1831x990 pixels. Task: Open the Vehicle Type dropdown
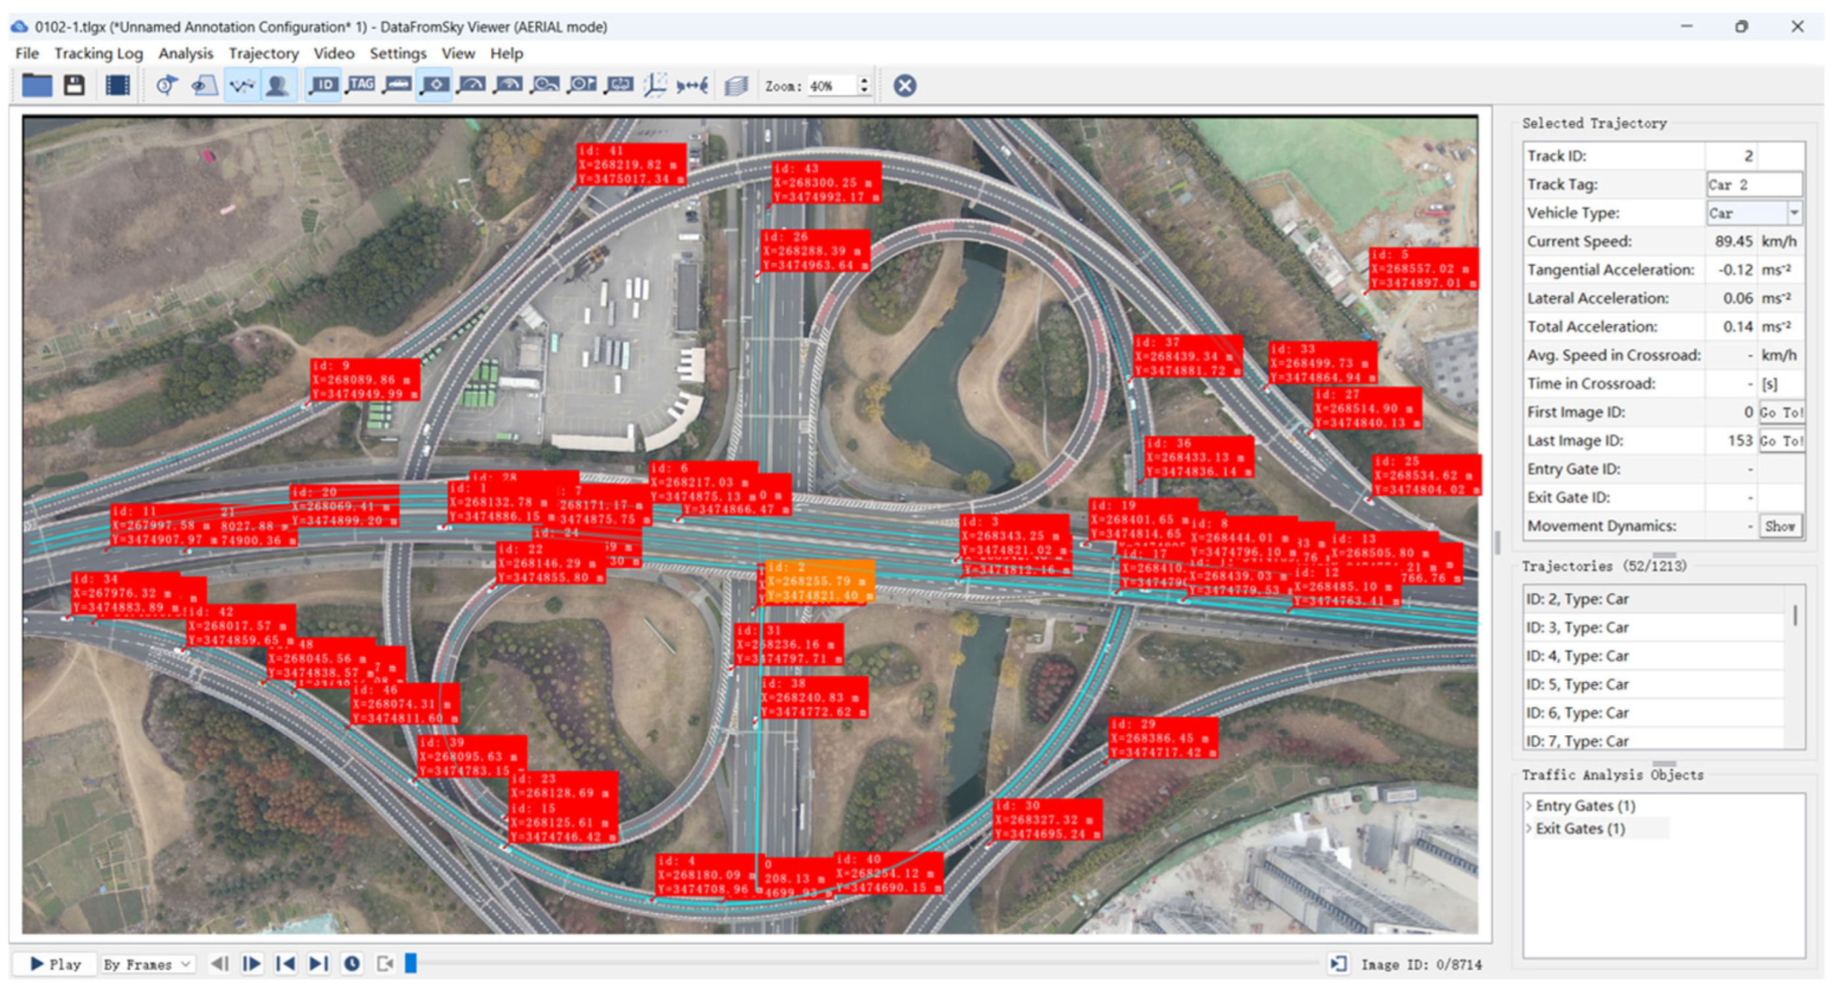(1794, 213)
